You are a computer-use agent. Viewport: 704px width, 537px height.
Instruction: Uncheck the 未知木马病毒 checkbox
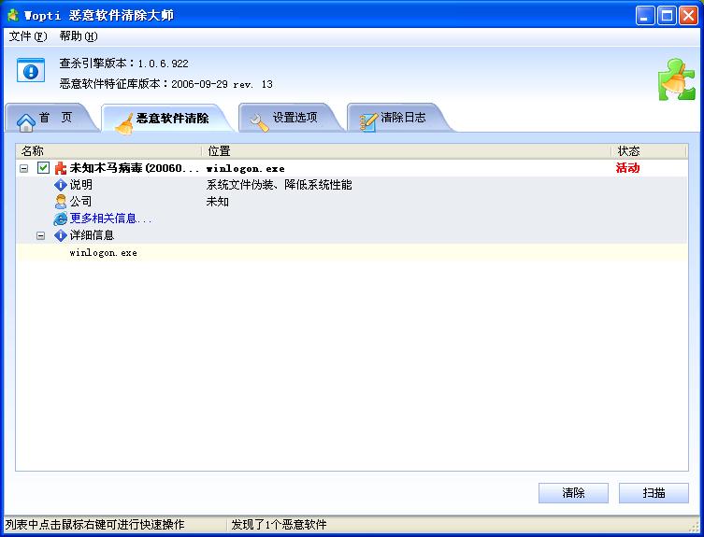coord(43,168)
